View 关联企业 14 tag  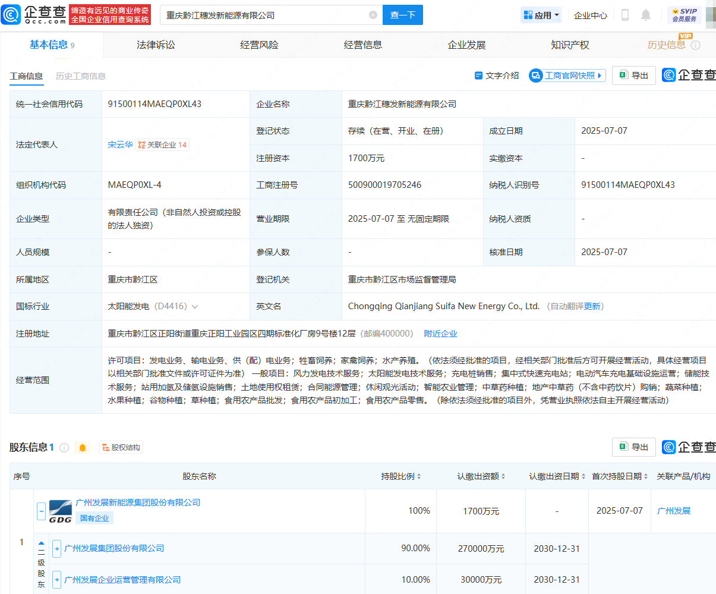pyautogui.click(x=163, y=144)
